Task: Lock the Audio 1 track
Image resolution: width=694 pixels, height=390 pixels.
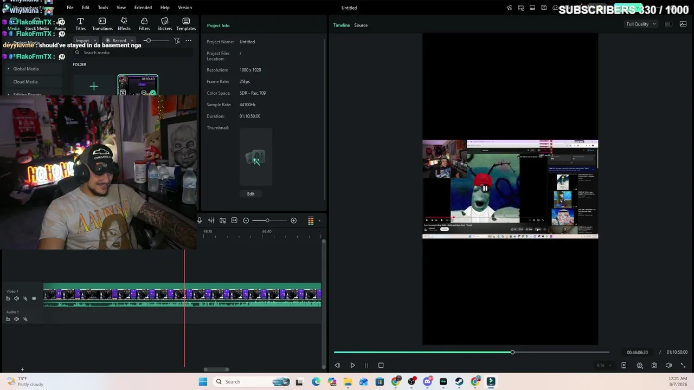Action: tap(8, 319)
